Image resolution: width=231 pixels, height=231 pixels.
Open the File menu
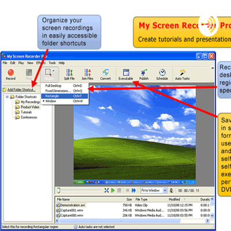(x=5, y=63)
